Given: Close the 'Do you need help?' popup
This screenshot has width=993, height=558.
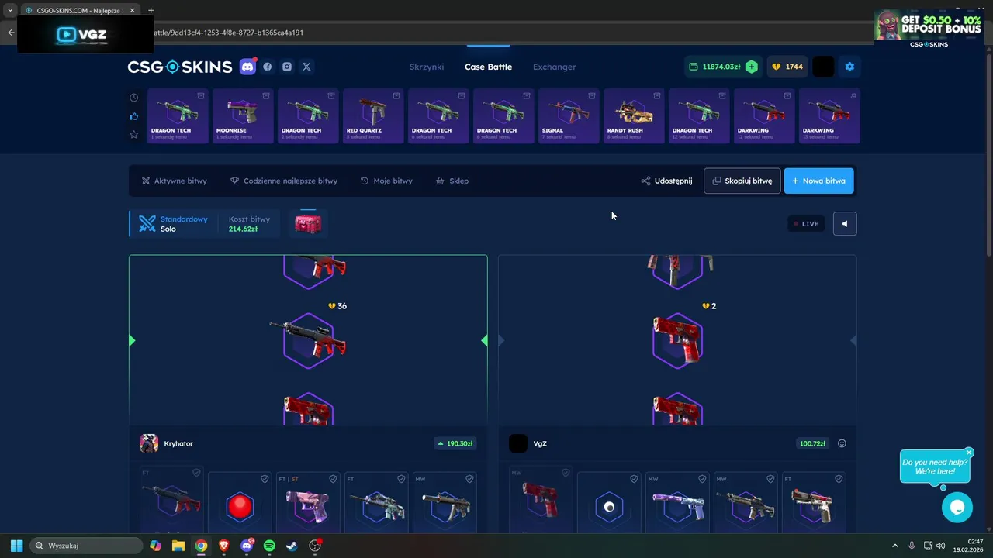Looking at the screenshot, I should (969, 453).
